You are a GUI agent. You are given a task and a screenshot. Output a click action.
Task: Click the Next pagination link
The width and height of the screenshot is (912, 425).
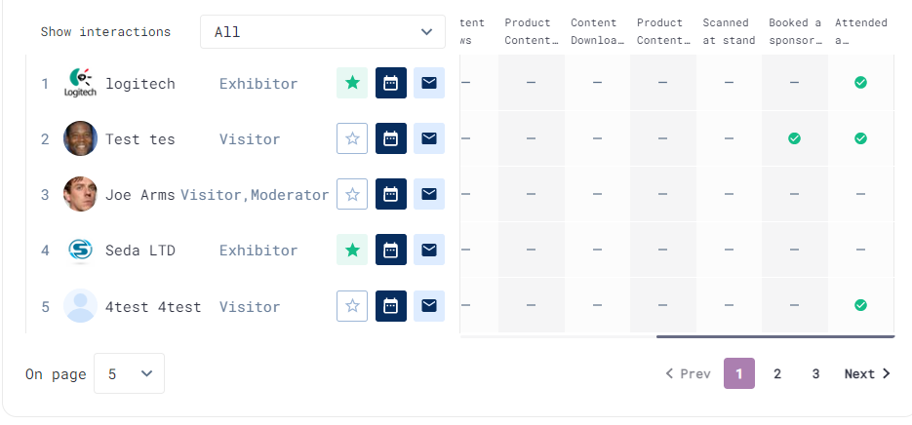click(x=867, y=374)
